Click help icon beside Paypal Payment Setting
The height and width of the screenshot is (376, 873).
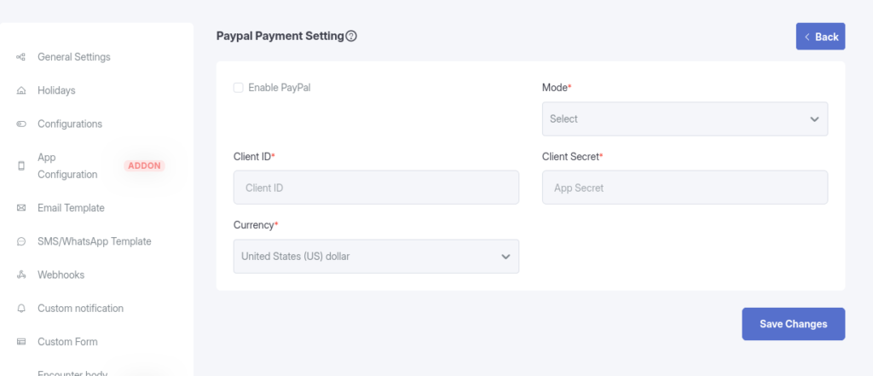pyautogui.click(x=351, y=37)
